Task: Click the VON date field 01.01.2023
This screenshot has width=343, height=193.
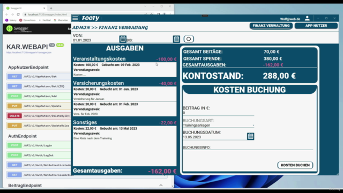Action: (96, 40)
